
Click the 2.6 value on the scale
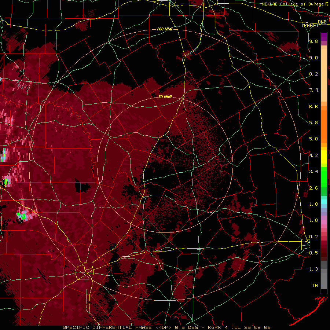pyautogui.click(x=313, y=188)
